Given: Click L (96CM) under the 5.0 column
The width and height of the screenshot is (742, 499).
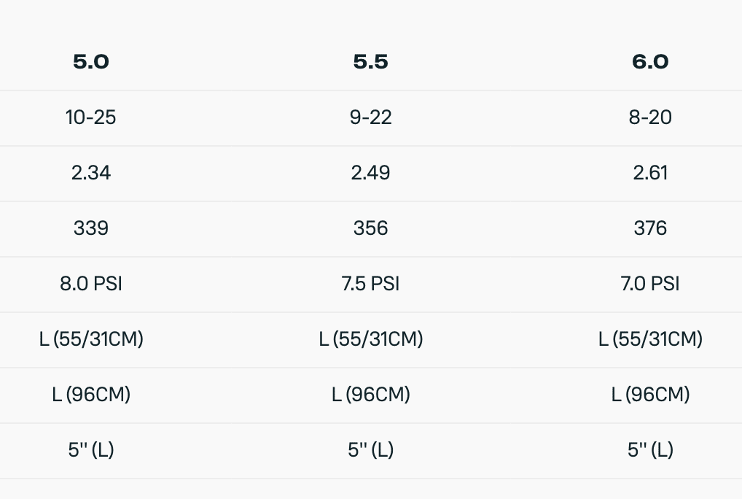Looking at the screenshot, I should (x=91, y=395).
